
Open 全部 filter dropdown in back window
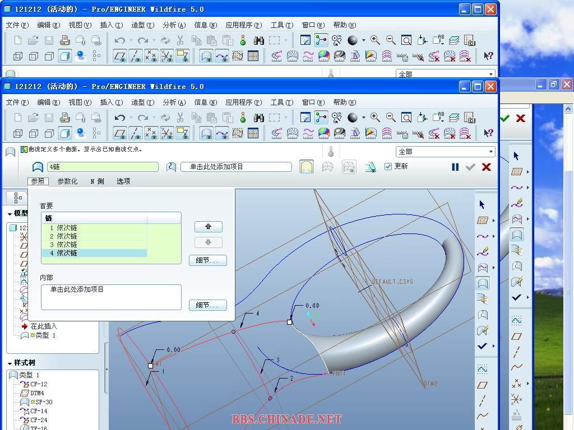(446, 74)
